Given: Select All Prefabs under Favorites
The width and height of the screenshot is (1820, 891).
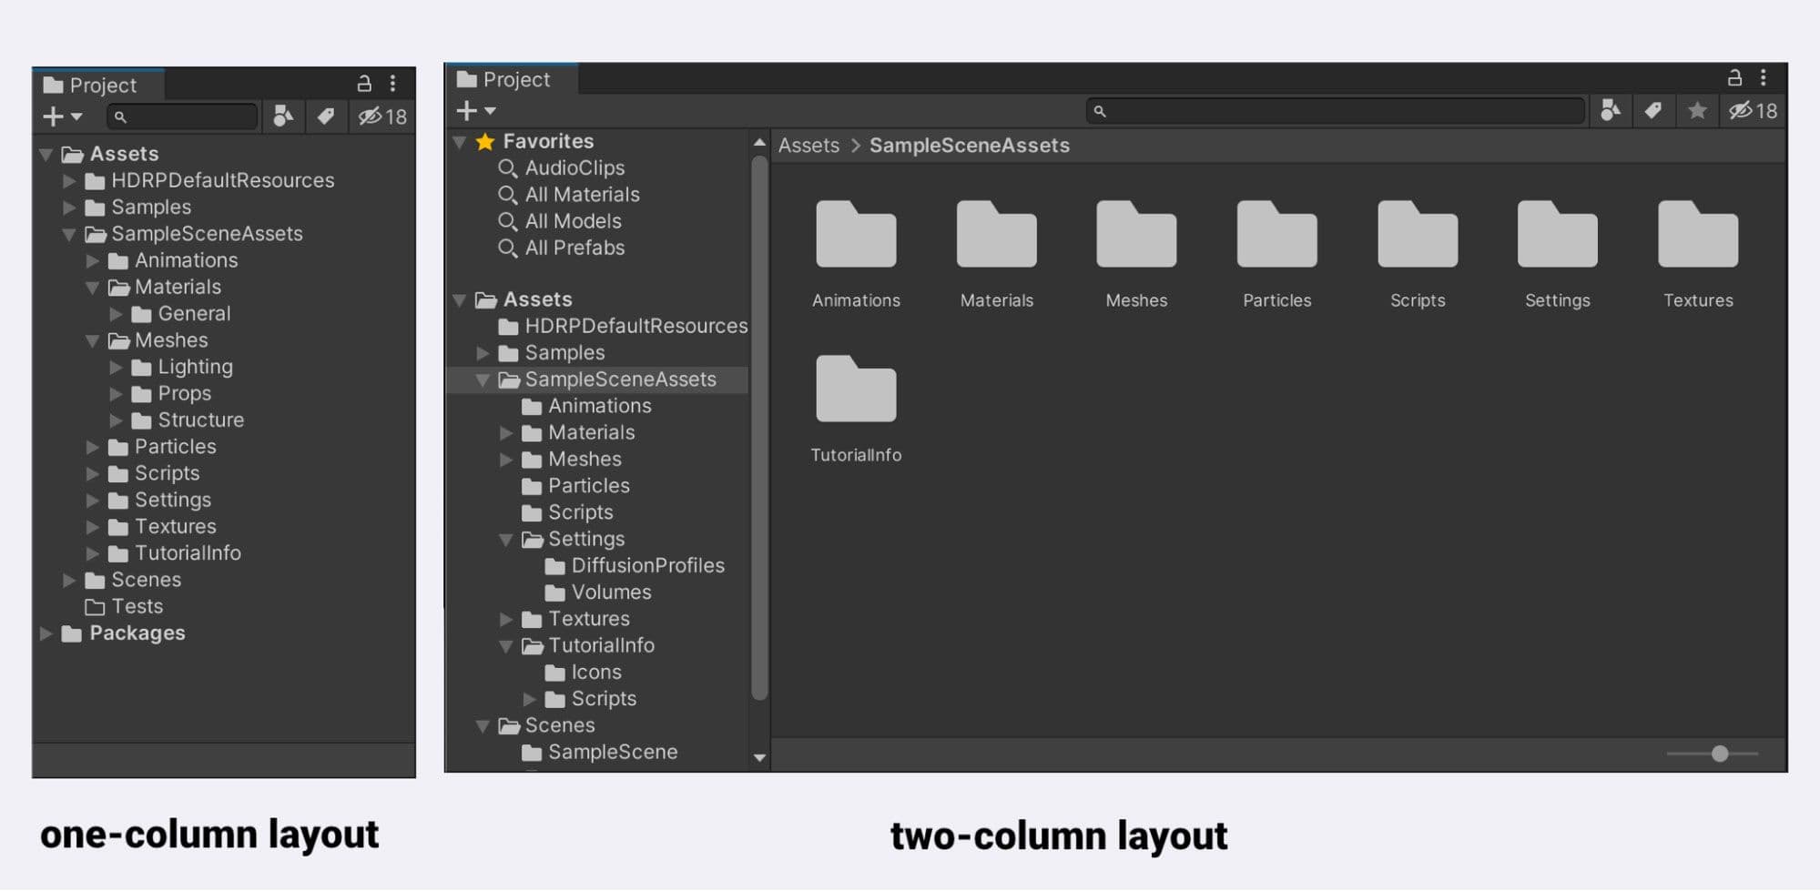Looking at the screenshot, I should click(x=574, y=248).
